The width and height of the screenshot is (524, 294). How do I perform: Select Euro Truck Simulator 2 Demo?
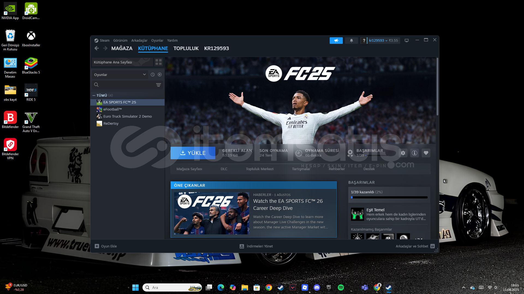point(127,116)
